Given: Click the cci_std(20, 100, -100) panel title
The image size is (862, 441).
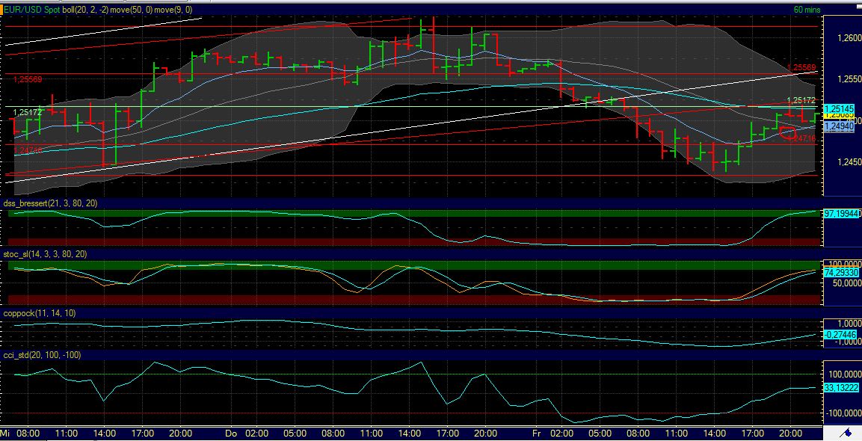Looking at the screenshot, I should click(43, 355).
